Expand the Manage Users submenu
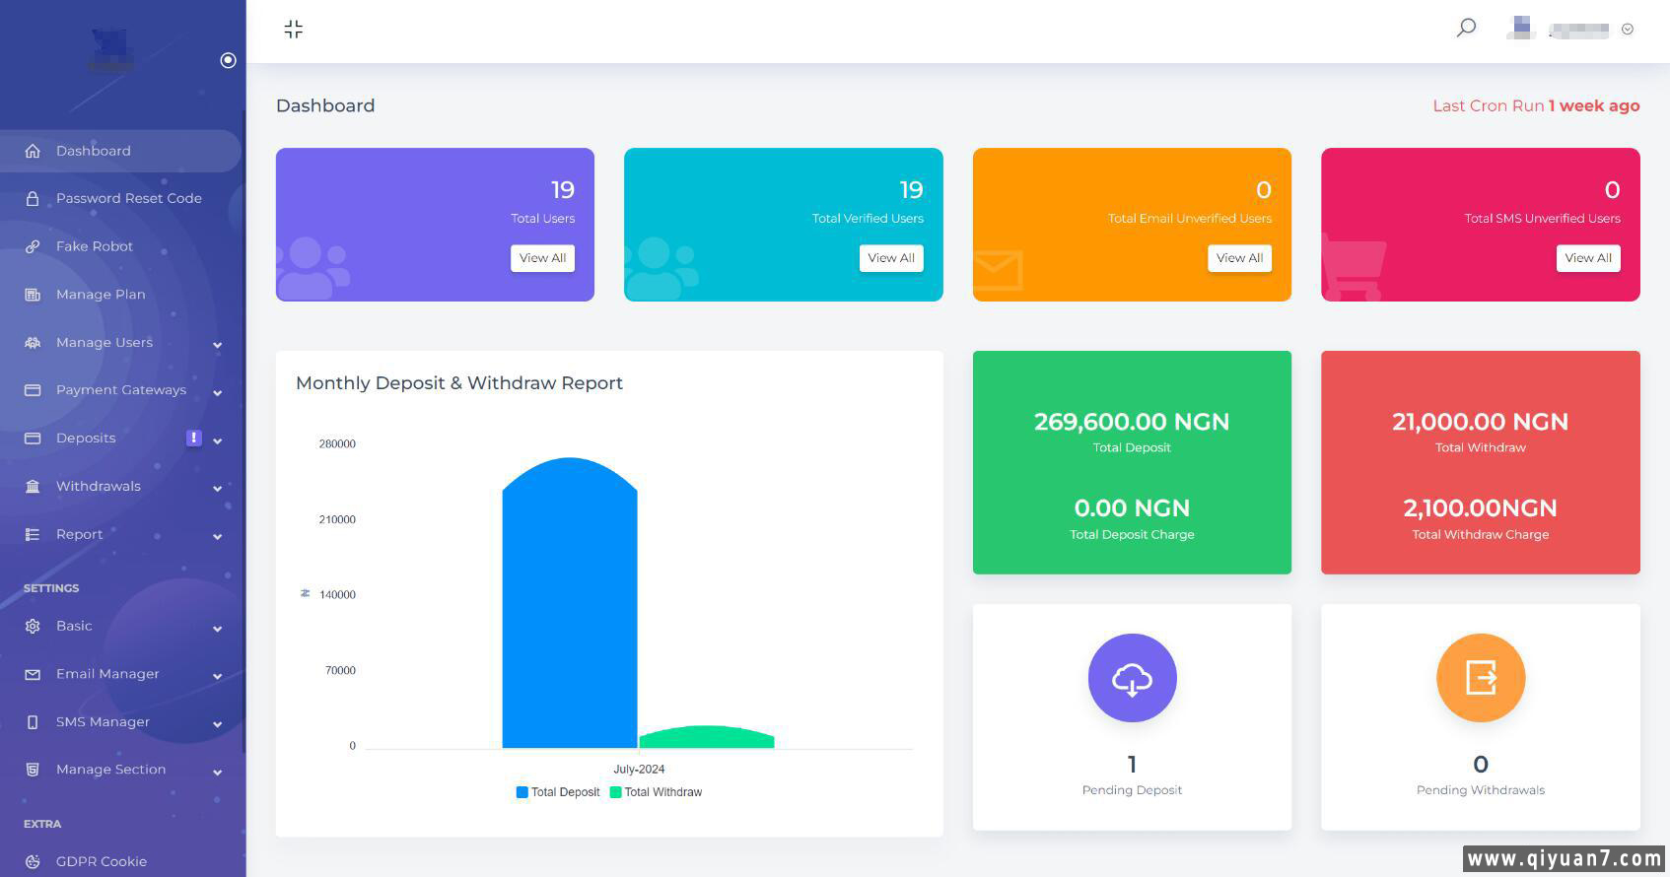Screen dimensions: 1670x877 click(x=217, y=344)
